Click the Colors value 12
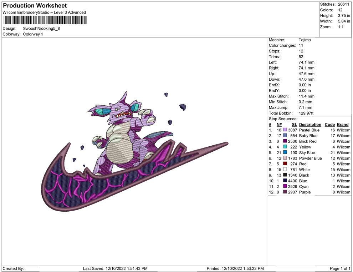Image resolution: width=353 pixels, height=272 pixels. click(340, 10)
